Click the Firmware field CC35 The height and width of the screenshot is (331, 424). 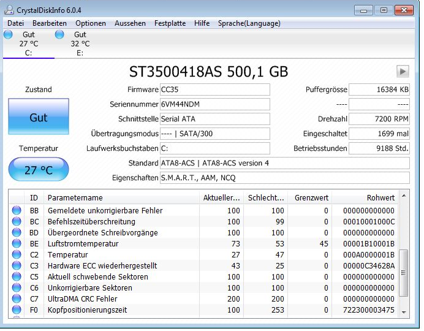click(x=214, y=89)
